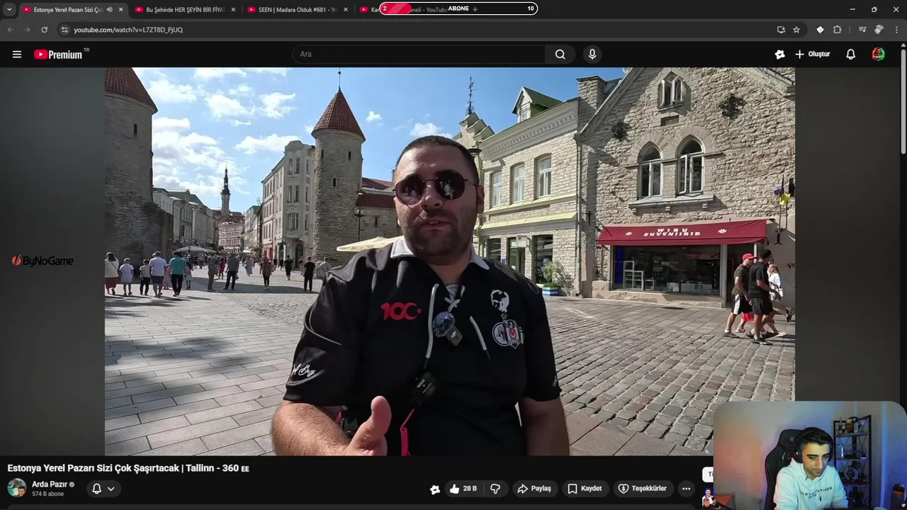907x510 pixels.
Task: Open tab search dropdown chevron
Action: (x=9, y=9)
